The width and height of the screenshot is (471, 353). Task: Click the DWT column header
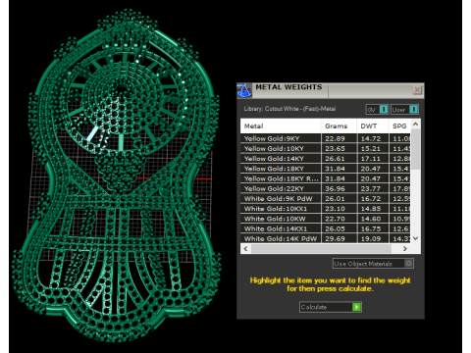(373, 126)
